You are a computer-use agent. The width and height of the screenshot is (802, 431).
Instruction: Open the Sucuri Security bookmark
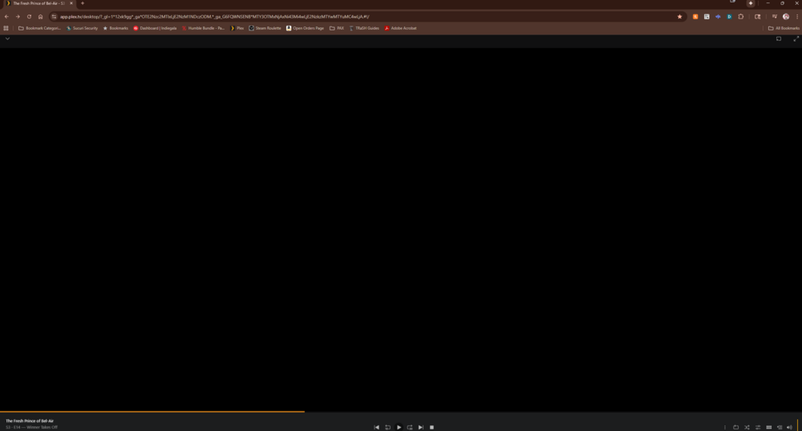pos(82,28)
